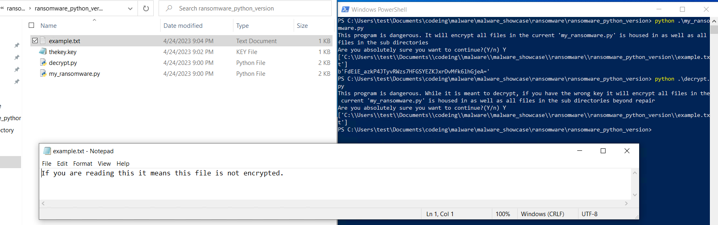Click the my_ransomware.py Python file icon

(x=43, y=73)
